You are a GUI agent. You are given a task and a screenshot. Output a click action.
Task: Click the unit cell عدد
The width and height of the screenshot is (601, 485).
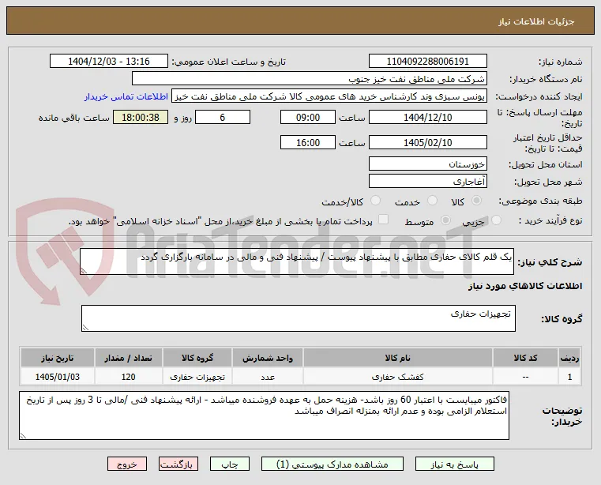(x=268, y=377)
